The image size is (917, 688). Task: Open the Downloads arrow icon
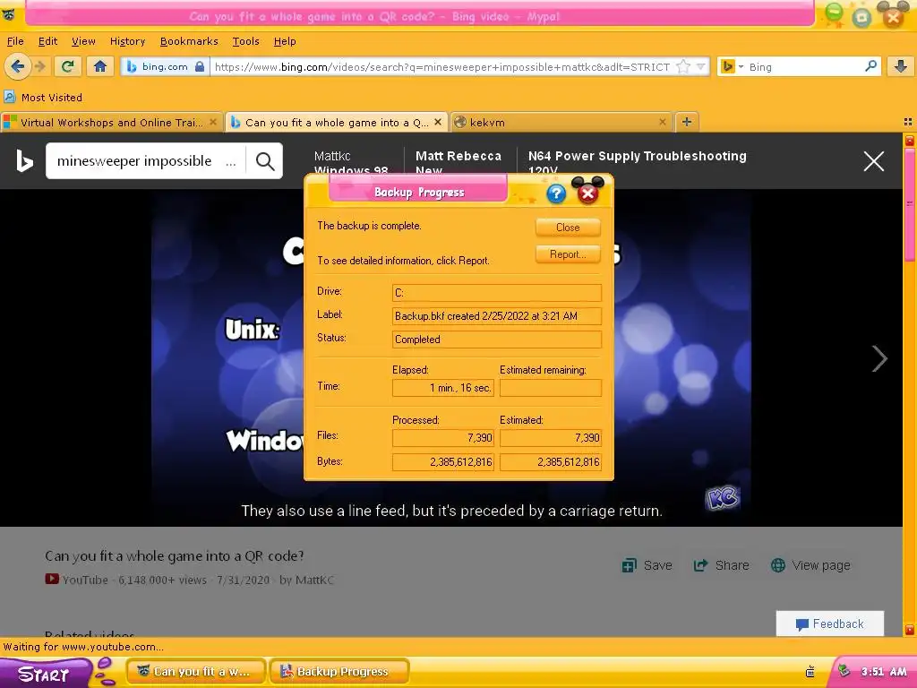point(901,66)
